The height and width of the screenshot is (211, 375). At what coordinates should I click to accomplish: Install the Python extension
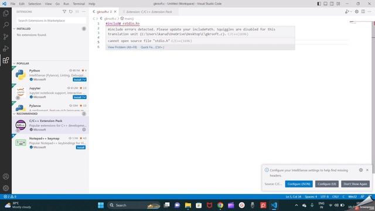[77, 80]
